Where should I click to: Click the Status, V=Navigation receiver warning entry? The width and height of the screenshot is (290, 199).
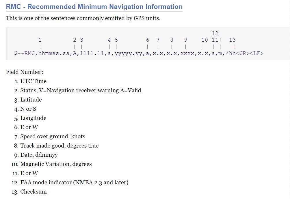point(81,90)
